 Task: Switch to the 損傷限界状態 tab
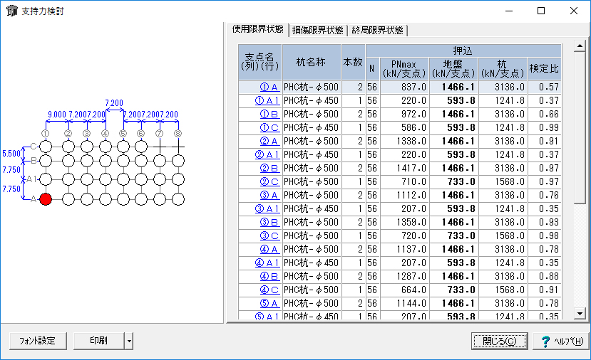318,30
